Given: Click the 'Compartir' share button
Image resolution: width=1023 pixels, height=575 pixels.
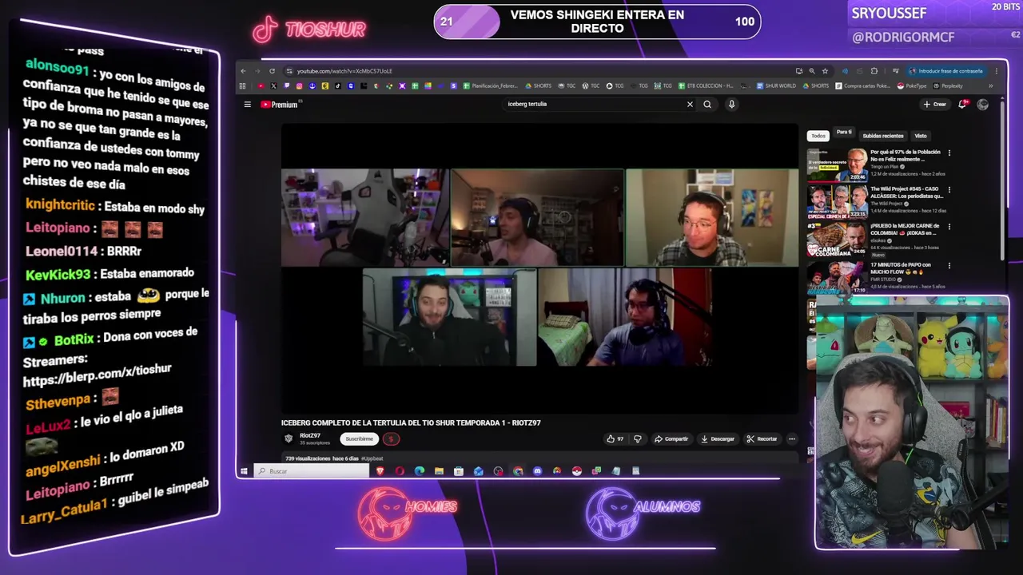Looking at the screenshot, I should point(671,438).
